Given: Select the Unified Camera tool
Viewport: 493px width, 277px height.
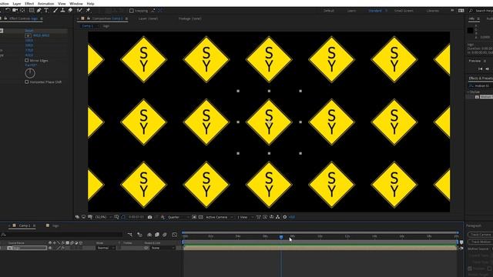Looking at the screenshot, I should 15,10.
